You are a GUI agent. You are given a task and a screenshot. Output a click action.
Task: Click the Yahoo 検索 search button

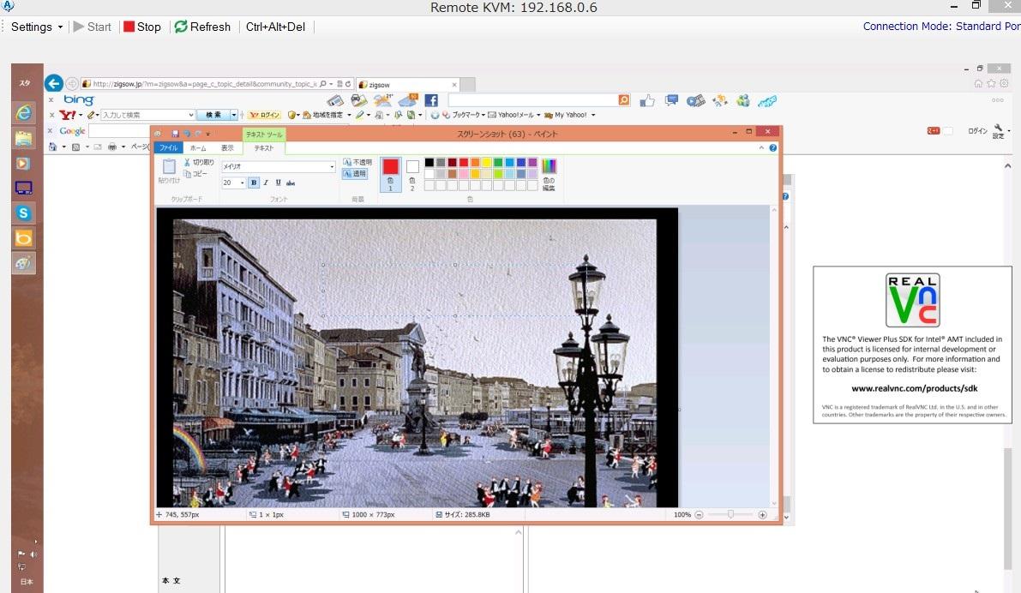pos(214,115)
